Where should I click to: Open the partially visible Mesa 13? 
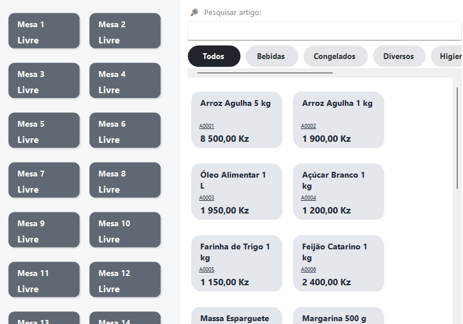(44, 318)
